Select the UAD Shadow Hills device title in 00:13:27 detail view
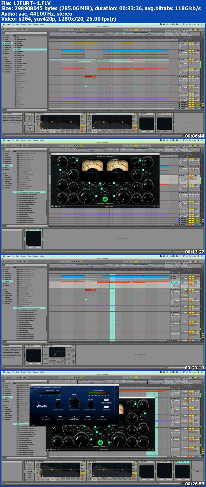206x487 pixels. pos(34,229)
